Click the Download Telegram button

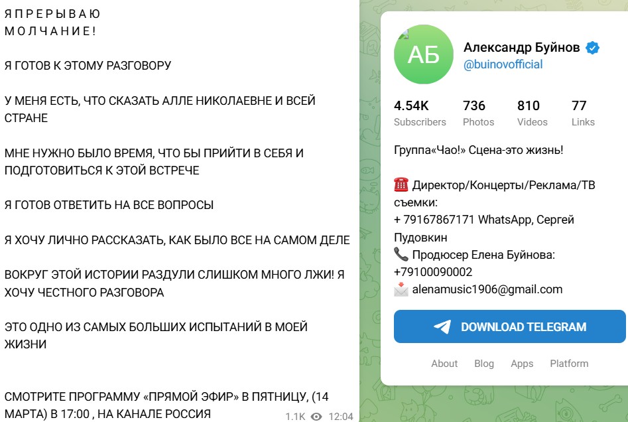pos(509,326)
